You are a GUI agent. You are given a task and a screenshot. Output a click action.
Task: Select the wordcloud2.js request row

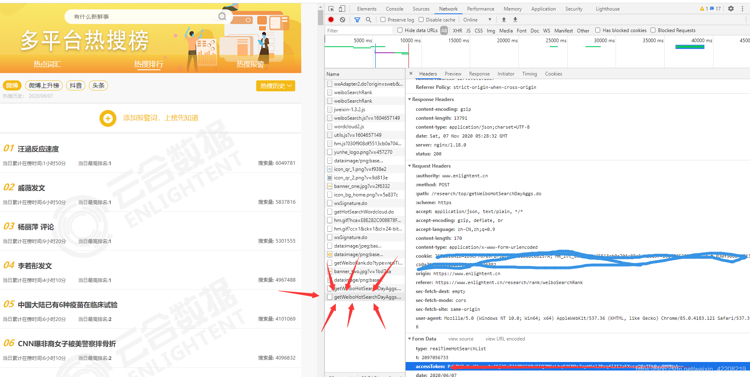pyautogui.click(x=365, y=127)
